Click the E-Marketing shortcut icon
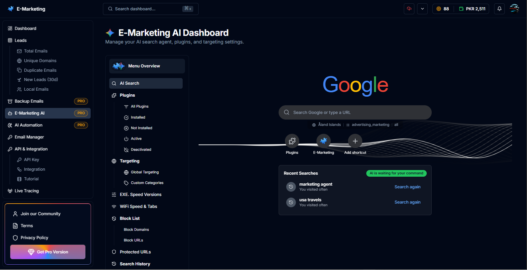The image size is (527, 270). coord(323,141)
